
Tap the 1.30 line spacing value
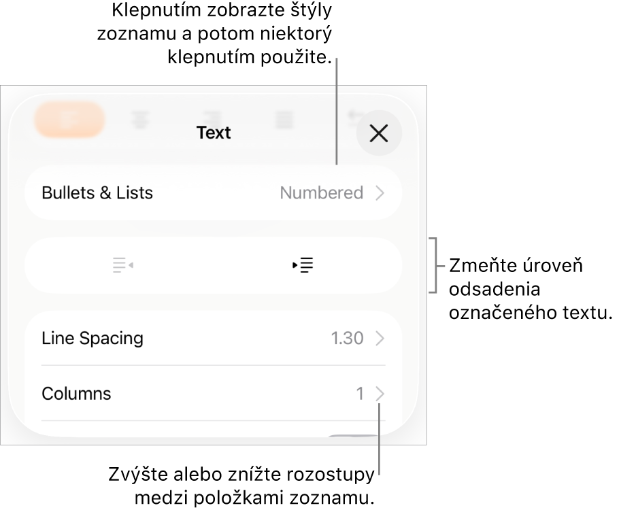pyautogui.click(x=347, y=339)
